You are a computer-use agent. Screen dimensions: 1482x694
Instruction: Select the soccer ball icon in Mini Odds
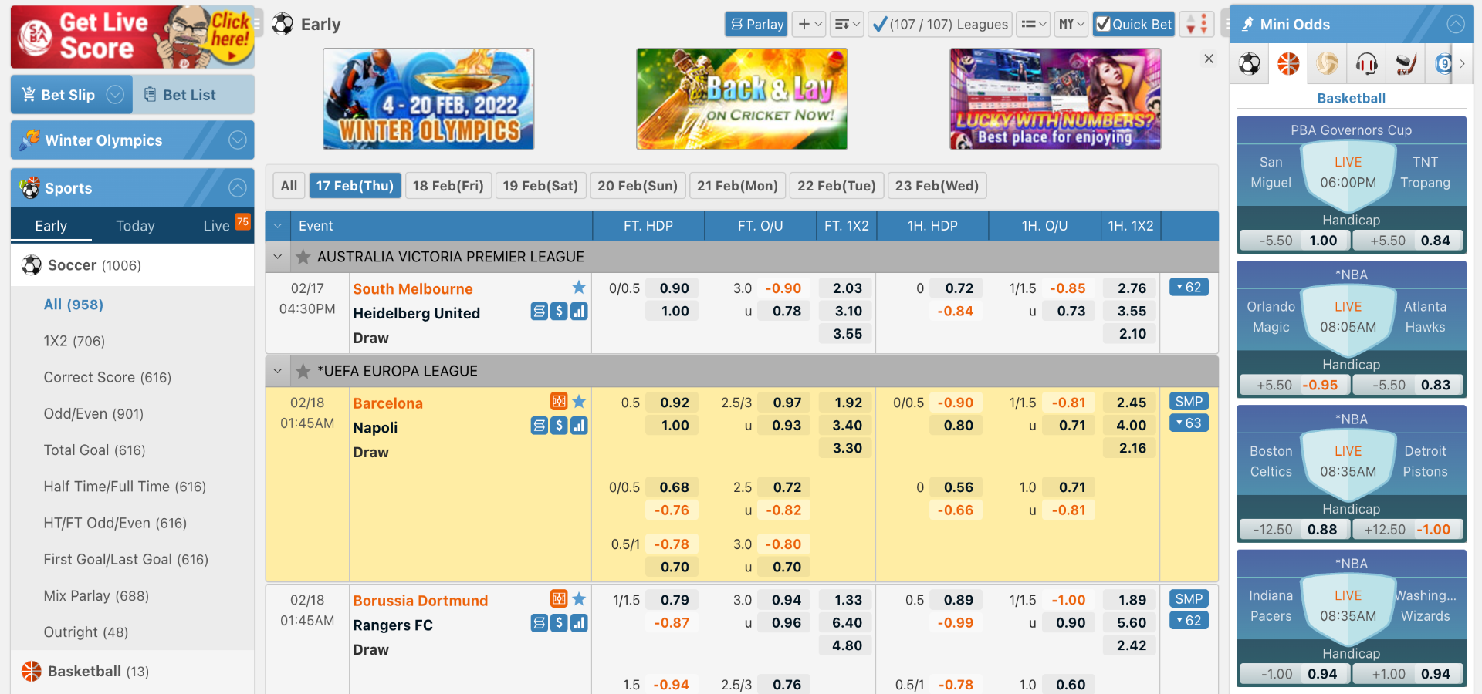[1250, 64]
